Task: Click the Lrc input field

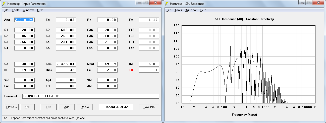Action: [x=24, y=86]
